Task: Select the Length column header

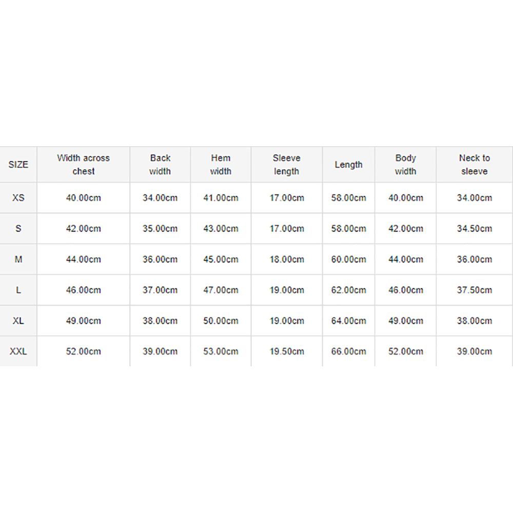Action: pos(348,165)
